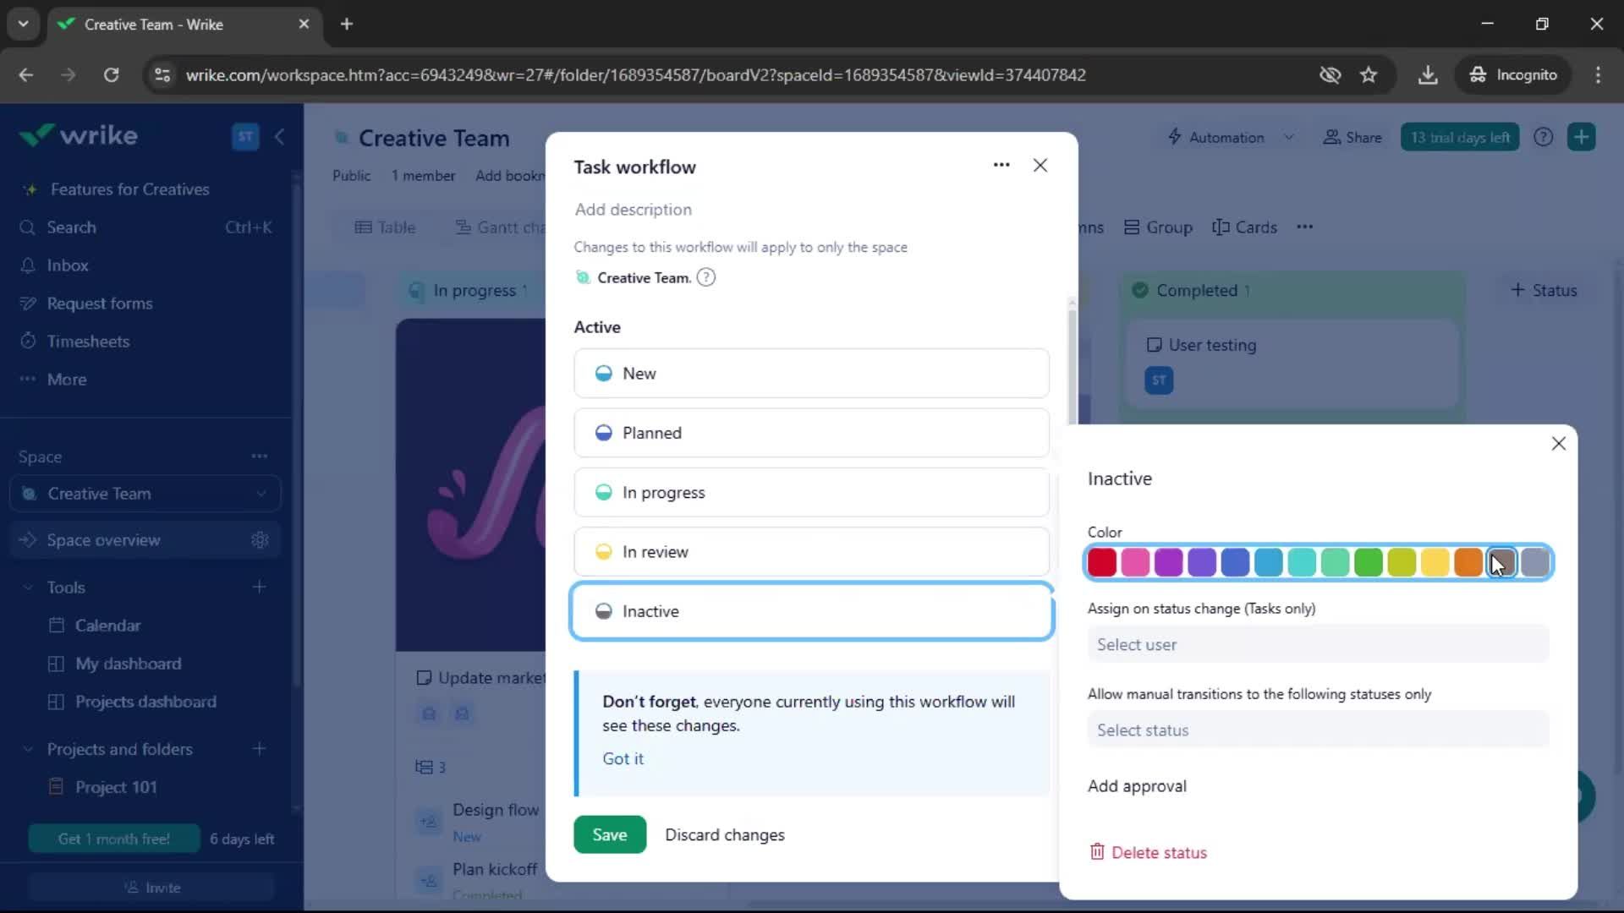Open Calendar tool
This screenshot has width=1624, height=913.
pos(107,626)
